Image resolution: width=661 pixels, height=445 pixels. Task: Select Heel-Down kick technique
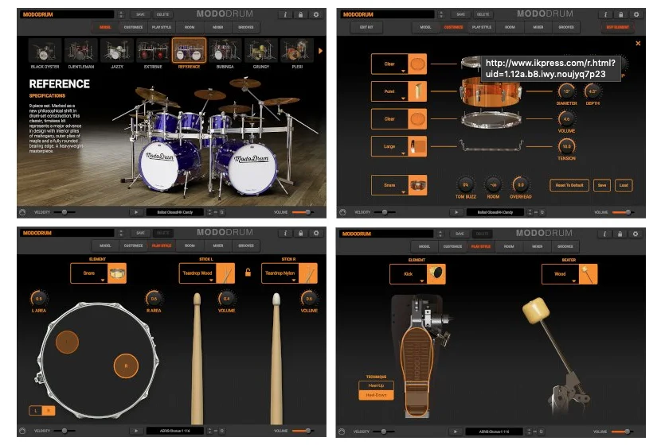376,396
